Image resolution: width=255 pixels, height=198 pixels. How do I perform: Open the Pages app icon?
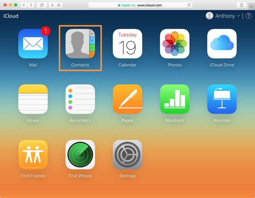(x=127, y=99)
